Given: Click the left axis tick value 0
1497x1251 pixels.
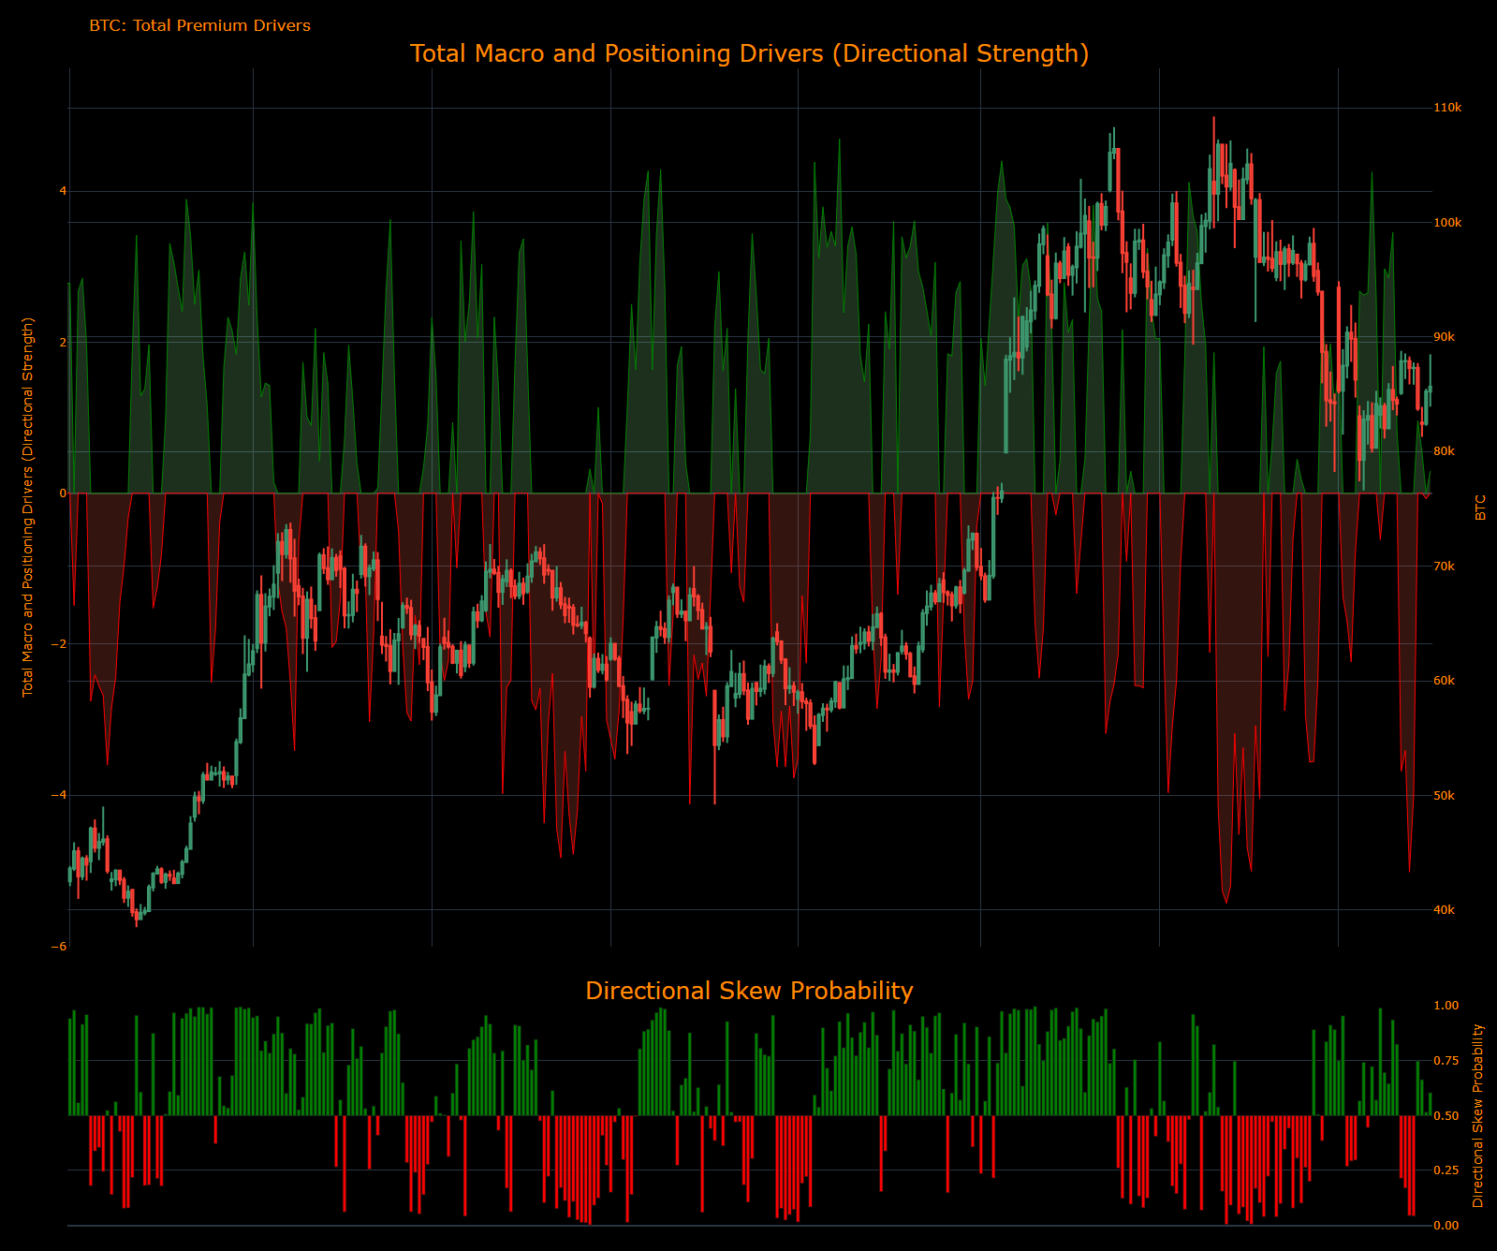Looking at the screenshot, I should click(x=63, y=493).
